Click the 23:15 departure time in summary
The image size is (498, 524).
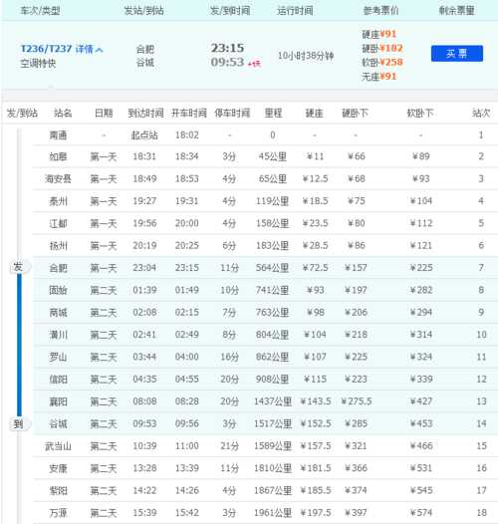[x=228, y=48]
